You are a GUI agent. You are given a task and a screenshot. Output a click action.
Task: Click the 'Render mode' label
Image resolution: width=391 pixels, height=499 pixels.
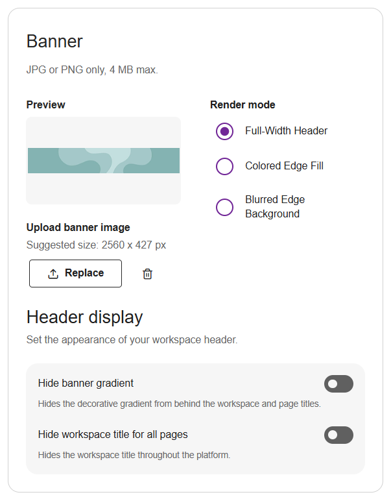click(243, 104)
